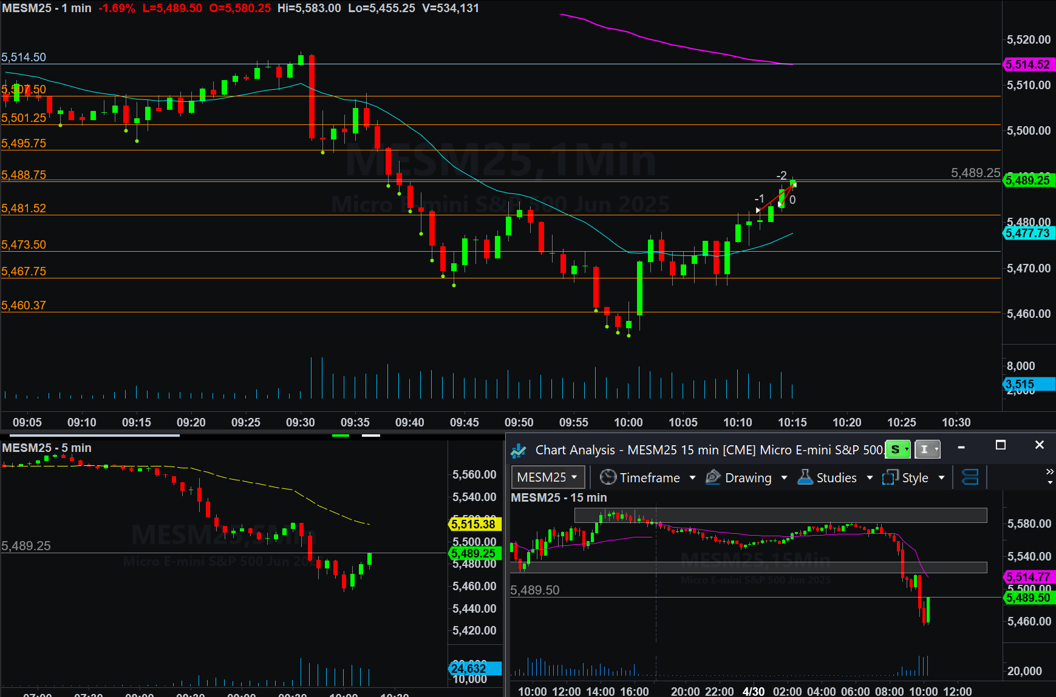Click the 5,514.52 magenta price label
The height and width of the screenshot is (697, 1056).
[1028, 64]
